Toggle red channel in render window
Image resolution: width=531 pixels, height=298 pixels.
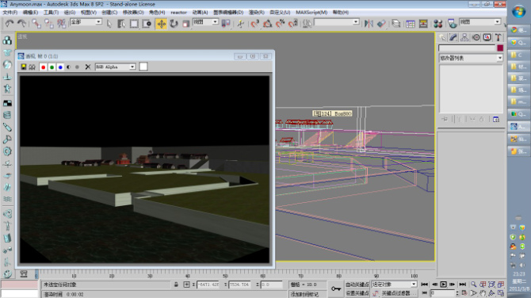pos(43,67)
